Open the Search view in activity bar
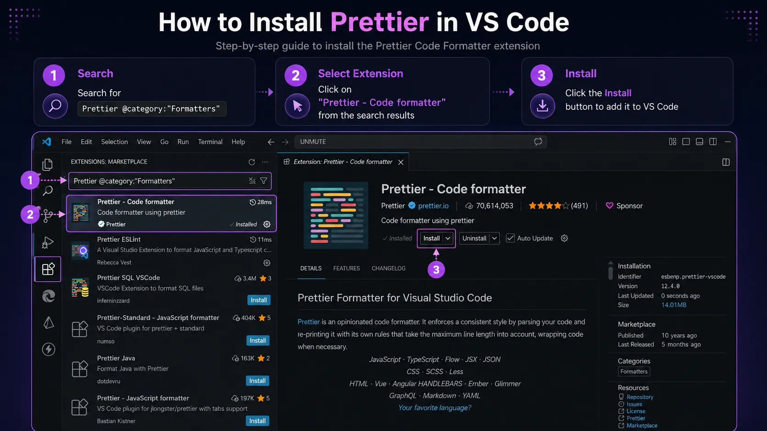The width and height of the screenshot is (767, 431). click(x=48, y=191)
